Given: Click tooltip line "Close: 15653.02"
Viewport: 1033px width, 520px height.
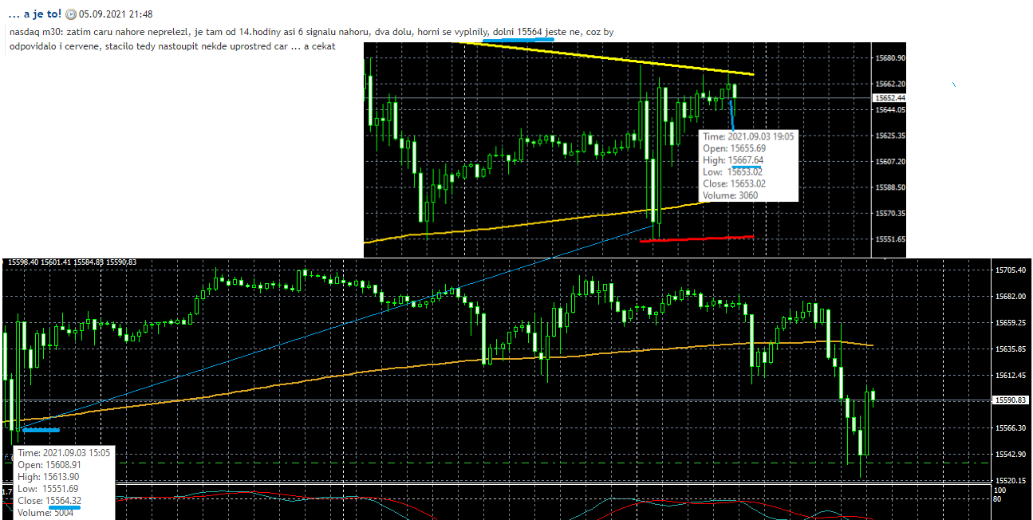Looking at the screenshot, I should (x=735, y=183).
